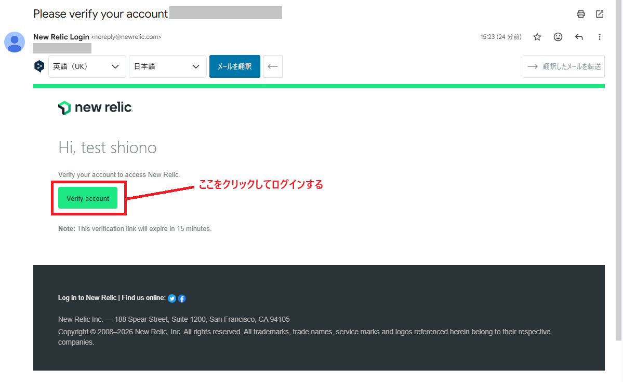The height and width of the screenshot is (382, 623).
Task: Reply using the arrow icon
Action: pos(579,37)
